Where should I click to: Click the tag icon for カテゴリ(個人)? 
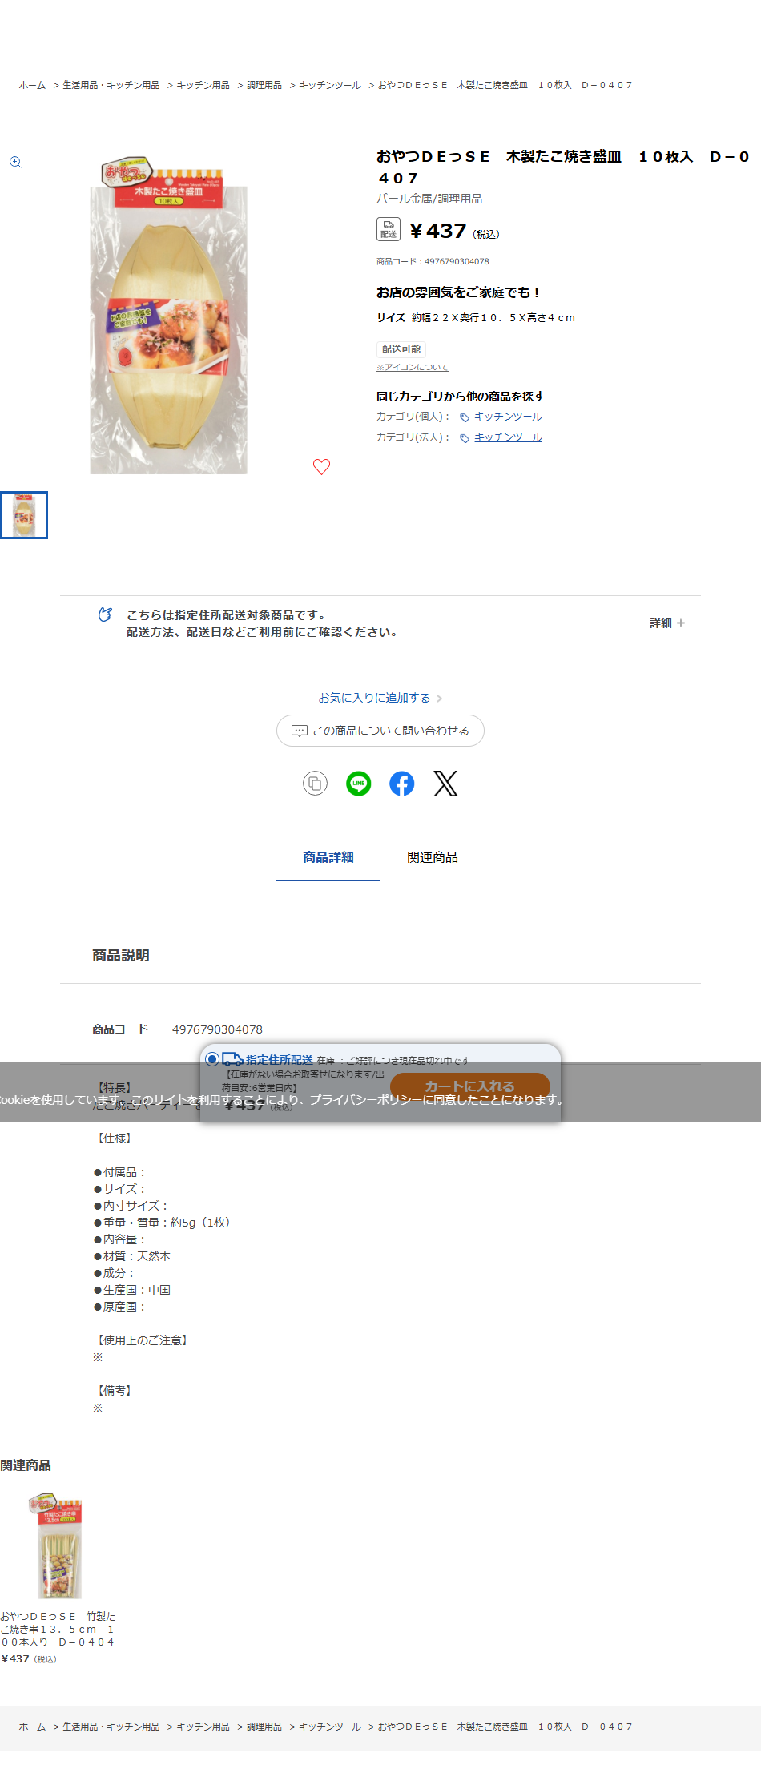click(x=464, y=417)
